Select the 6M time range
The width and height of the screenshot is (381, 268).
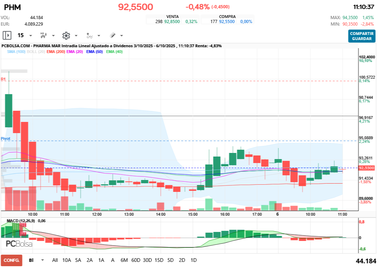tap(124, 260)
